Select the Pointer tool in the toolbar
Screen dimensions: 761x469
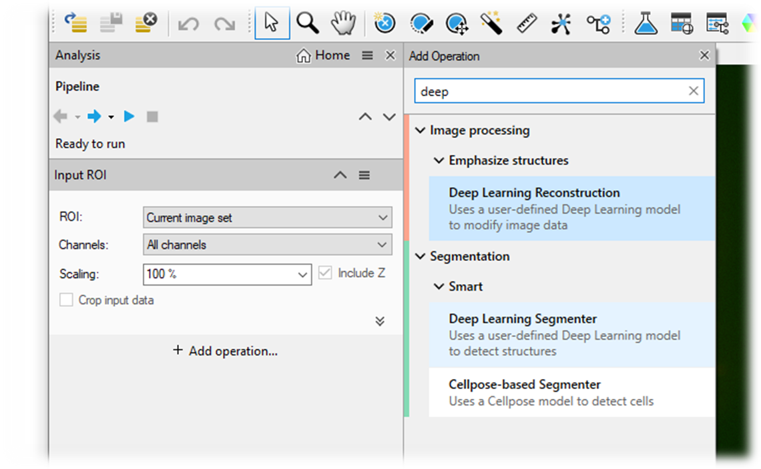[272, 23]
